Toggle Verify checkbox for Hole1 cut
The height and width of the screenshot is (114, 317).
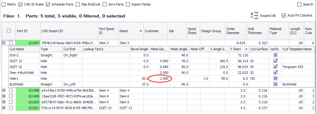275,78
